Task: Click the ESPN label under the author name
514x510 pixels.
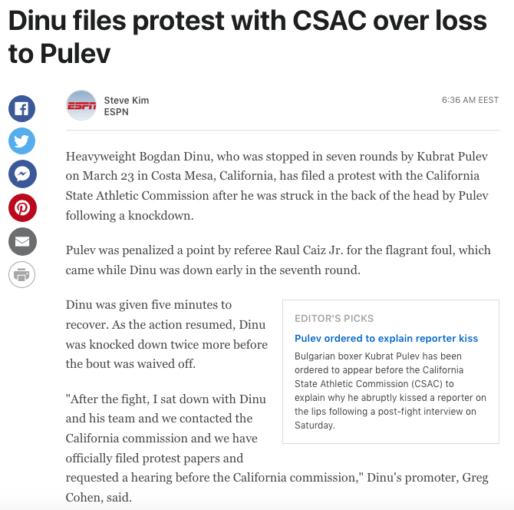Action: click(x=116, y=112)
